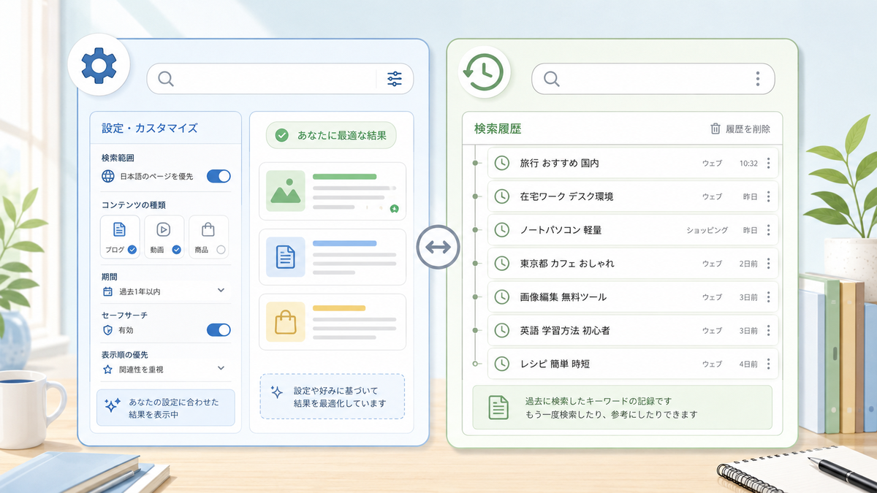Click the trash icon beside 履歴を削除

[715, 129]
